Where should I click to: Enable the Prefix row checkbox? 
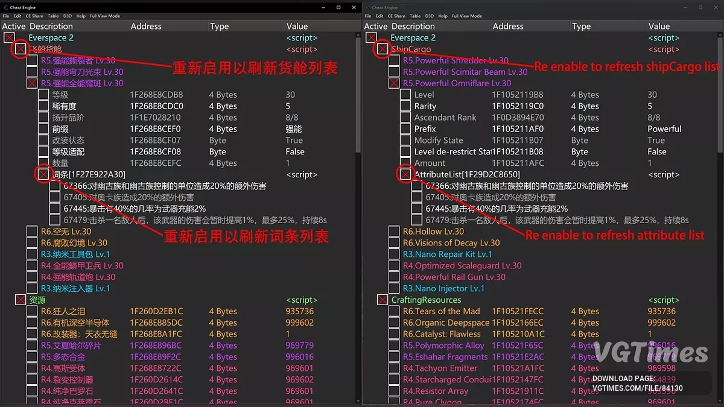pos(405,129)
